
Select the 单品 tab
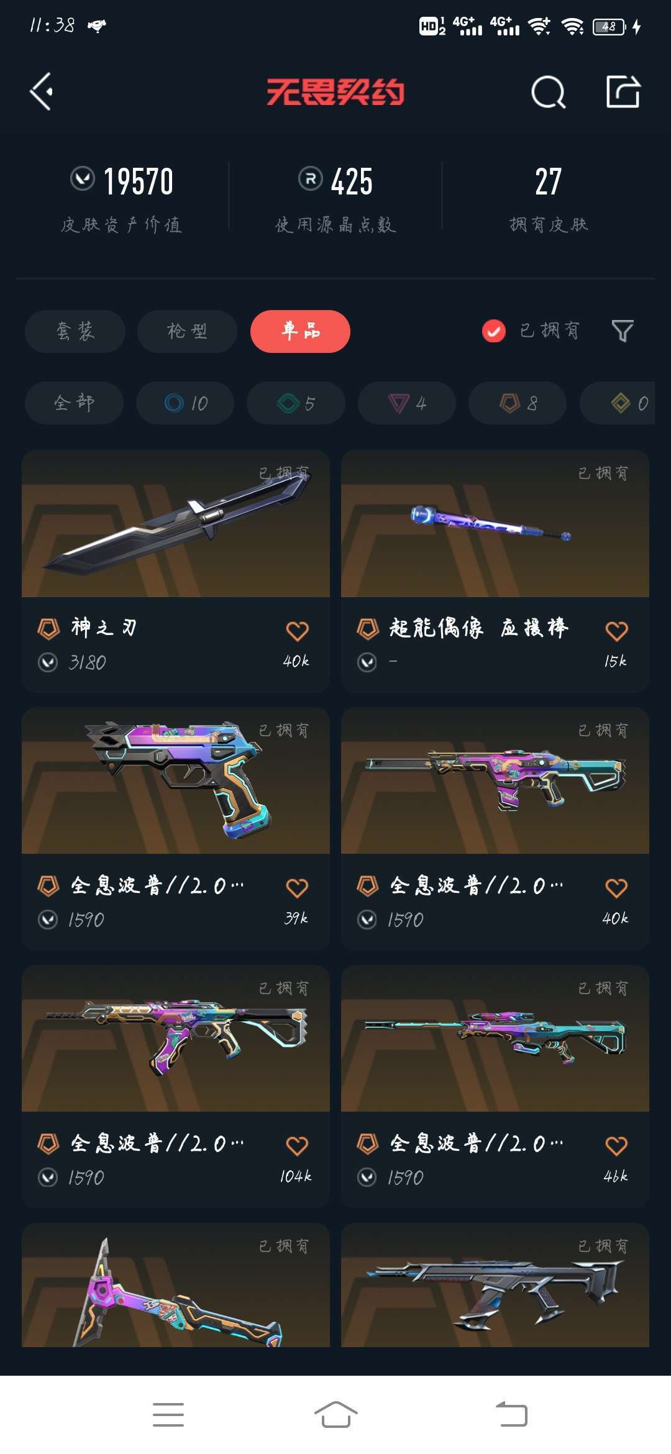click(300, 331)
